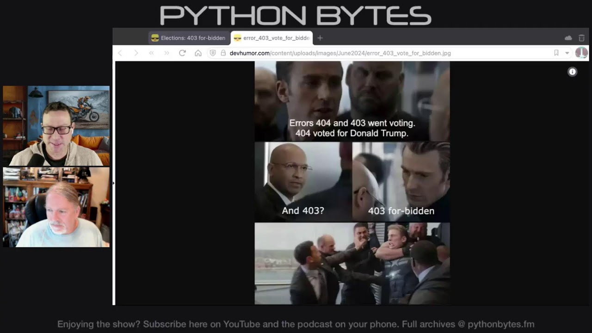
Task: Click the 'Enjoying the show? Subscribe' banner text
Action: [x=296, y=324]
